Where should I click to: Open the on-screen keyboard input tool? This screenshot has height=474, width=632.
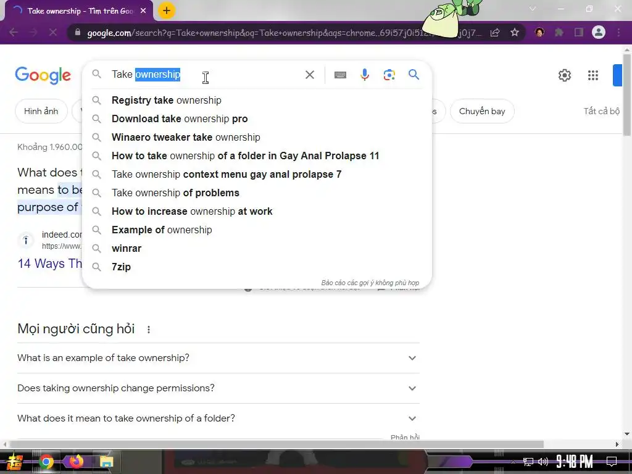[340, 75]
